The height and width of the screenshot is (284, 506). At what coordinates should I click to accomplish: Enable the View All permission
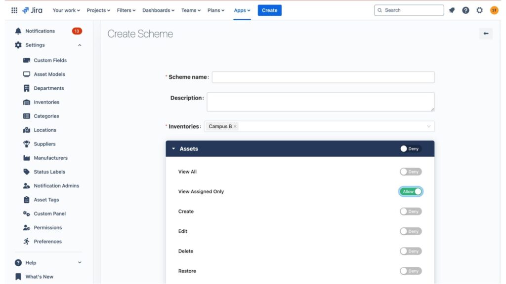[411, 172]
